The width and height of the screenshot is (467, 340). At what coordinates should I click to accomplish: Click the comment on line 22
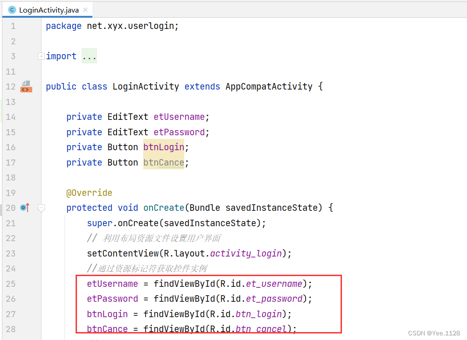153,238
